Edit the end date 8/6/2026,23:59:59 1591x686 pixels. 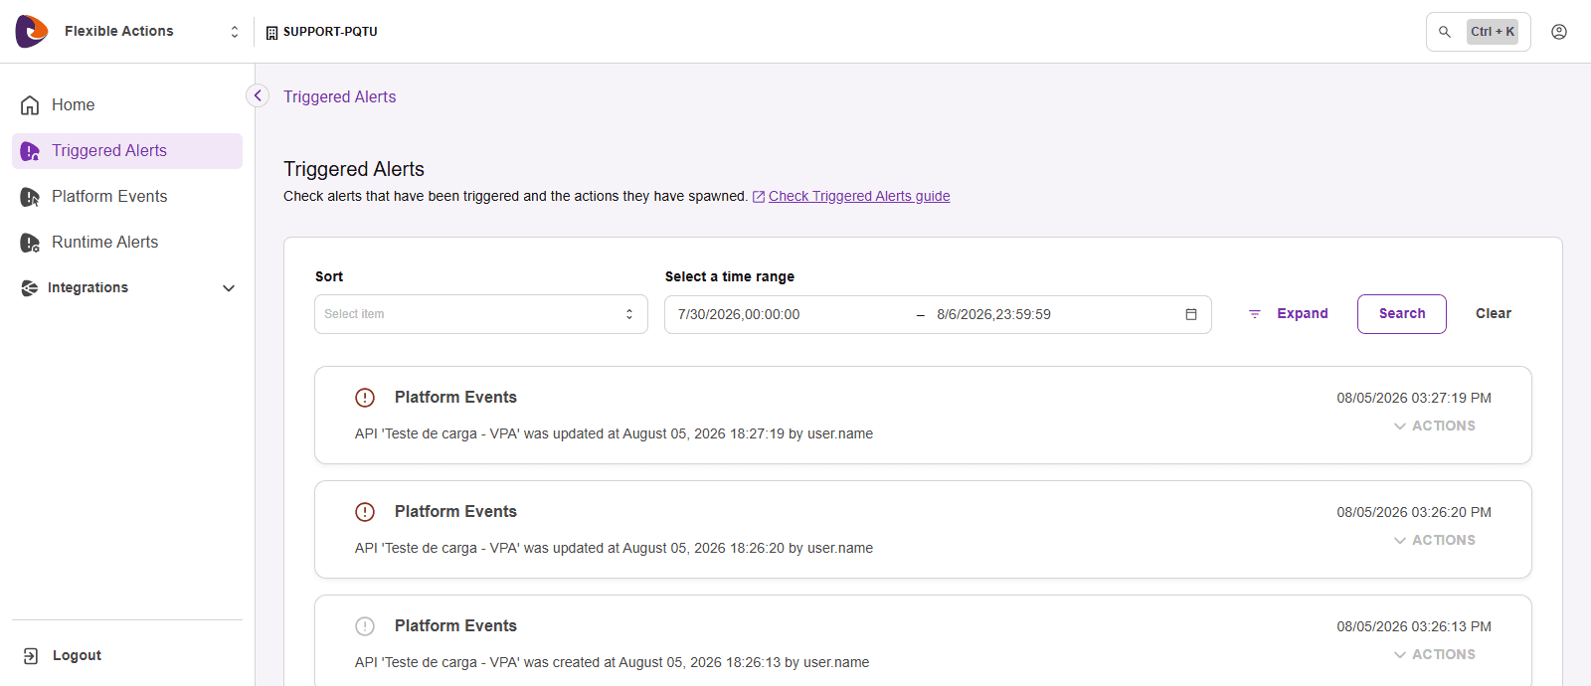coord(993,315)
